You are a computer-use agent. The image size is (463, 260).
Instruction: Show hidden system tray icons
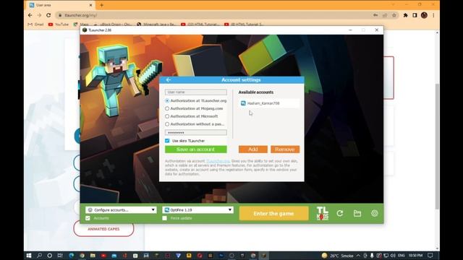click(358, 255)
